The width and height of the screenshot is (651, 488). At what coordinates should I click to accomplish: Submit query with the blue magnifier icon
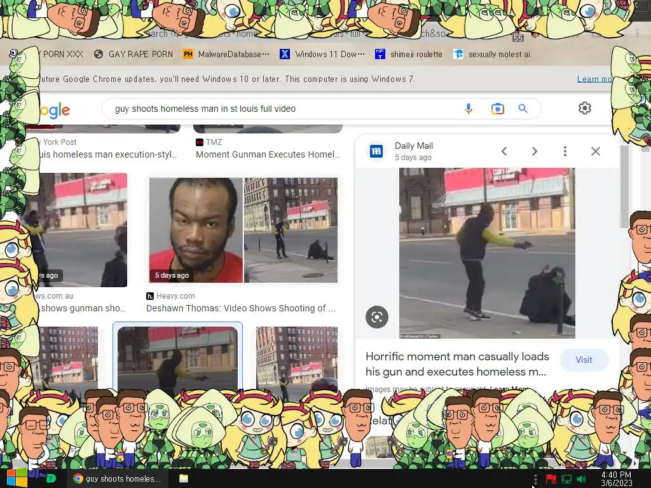coord(523,109)
